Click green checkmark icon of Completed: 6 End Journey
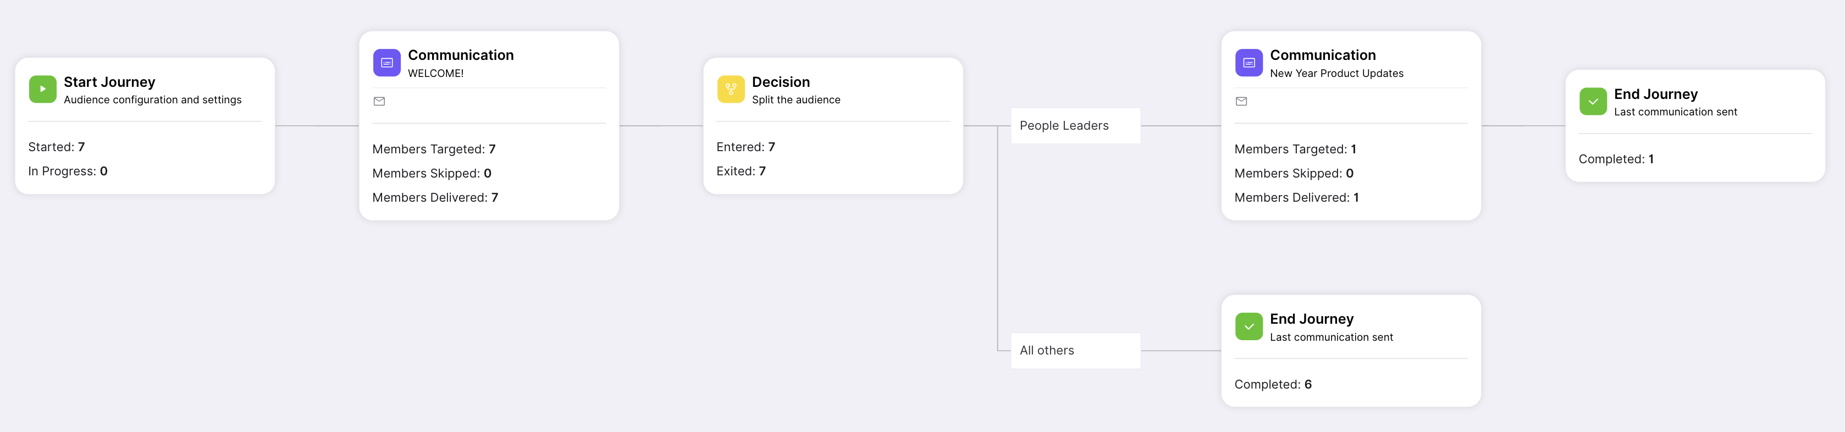This screenshot has width=1845, height=432. 1249,326
